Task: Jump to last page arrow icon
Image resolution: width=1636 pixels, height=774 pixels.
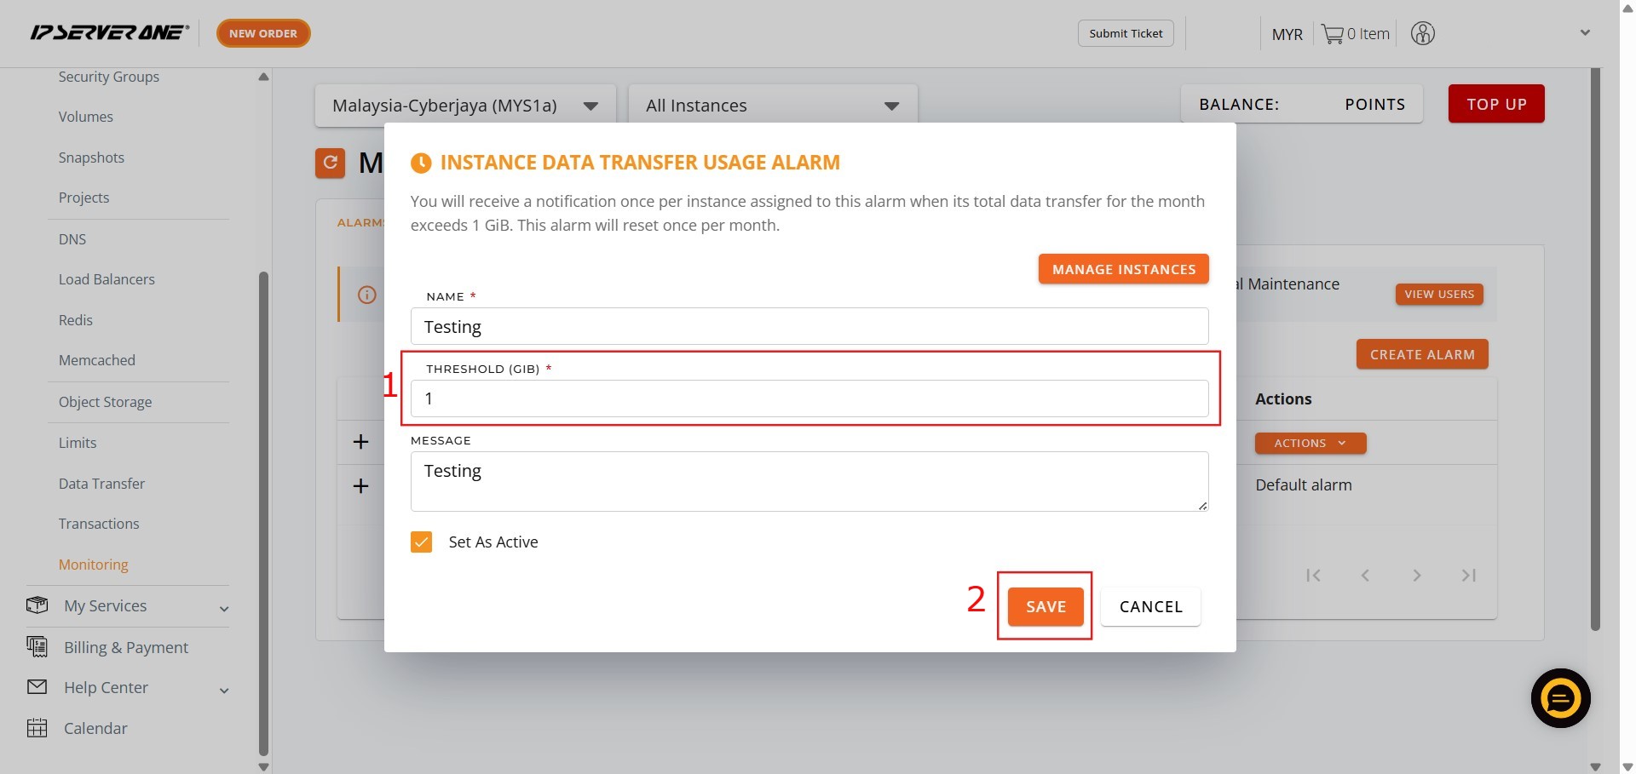Action: click(1468, 576)
